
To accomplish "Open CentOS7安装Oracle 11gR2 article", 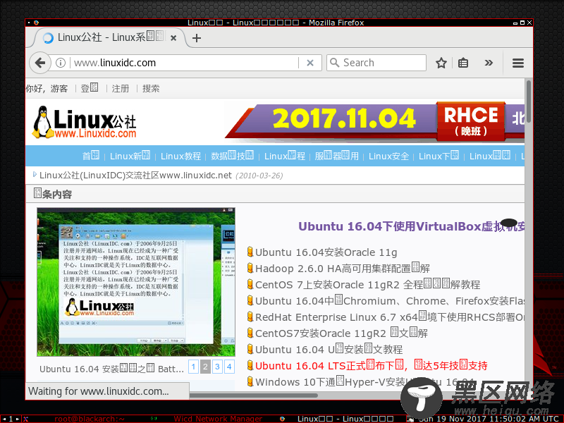I will 341,333.
